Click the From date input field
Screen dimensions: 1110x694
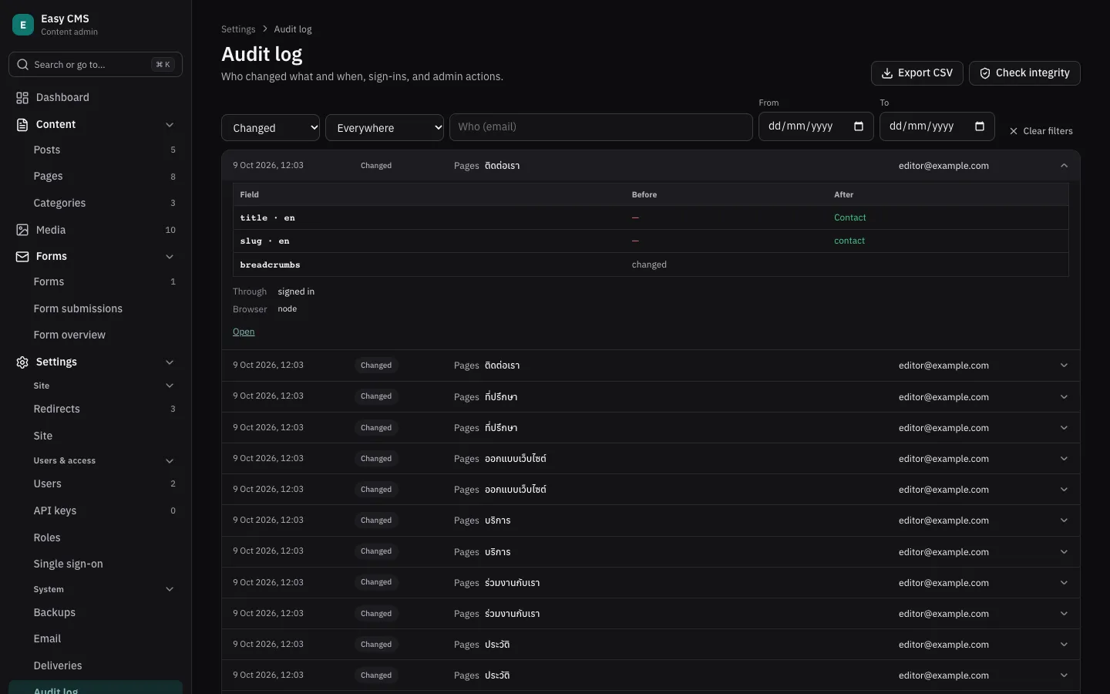[x=816, y=126]
